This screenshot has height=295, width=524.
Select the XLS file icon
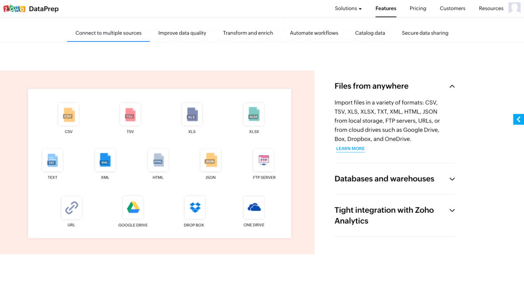coord(192,115)
